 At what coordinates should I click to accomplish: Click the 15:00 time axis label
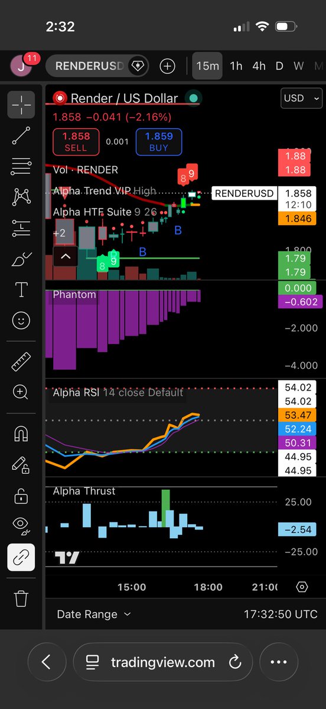click(x=132, y=587)
